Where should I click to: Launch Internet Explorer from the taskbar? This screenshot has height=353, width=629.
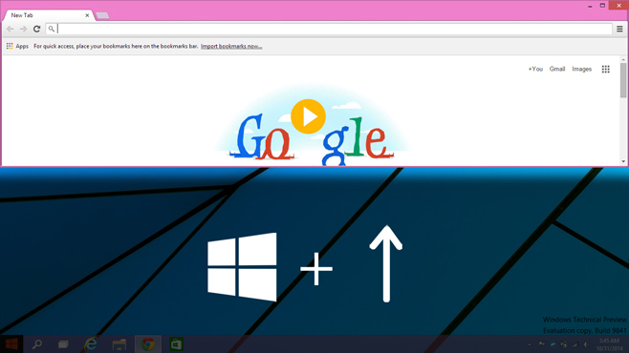tap(91, 344)
